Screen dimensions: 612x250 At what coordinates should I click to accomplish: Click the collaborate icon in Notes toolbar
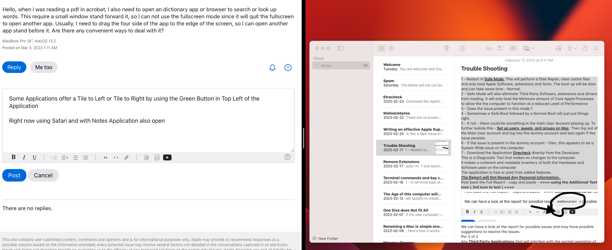click(x=558, y=48)
